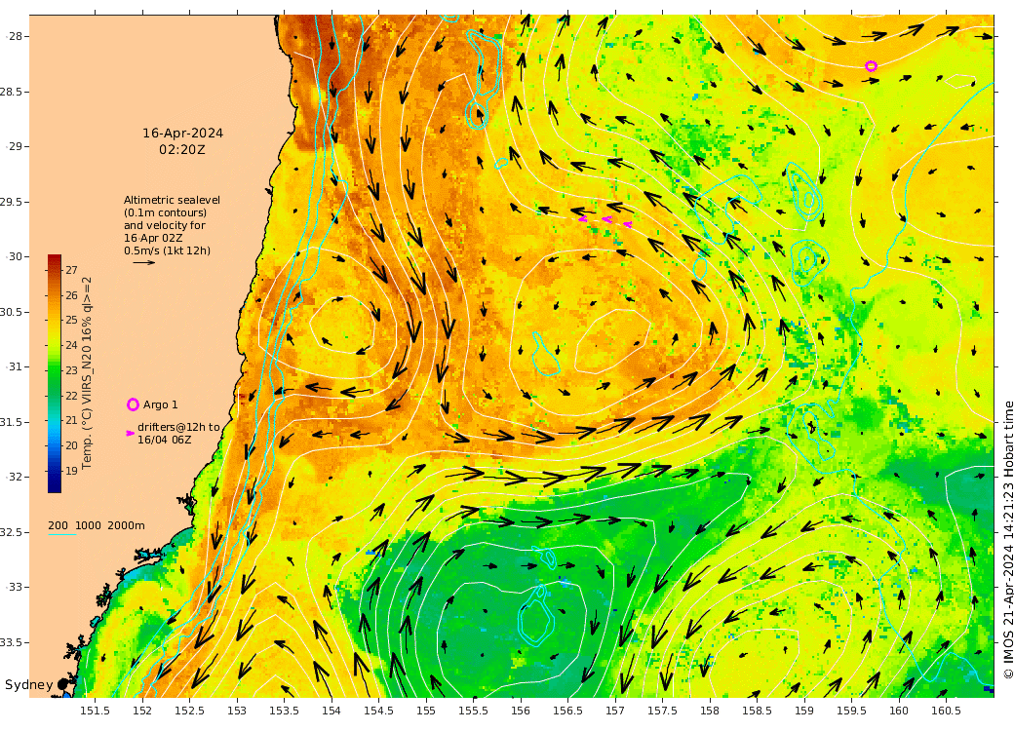This screenshot has width=1014, height=731.
Task: Click the cyan bathymetry line sample in the legend
Action: tap(62, 534)
